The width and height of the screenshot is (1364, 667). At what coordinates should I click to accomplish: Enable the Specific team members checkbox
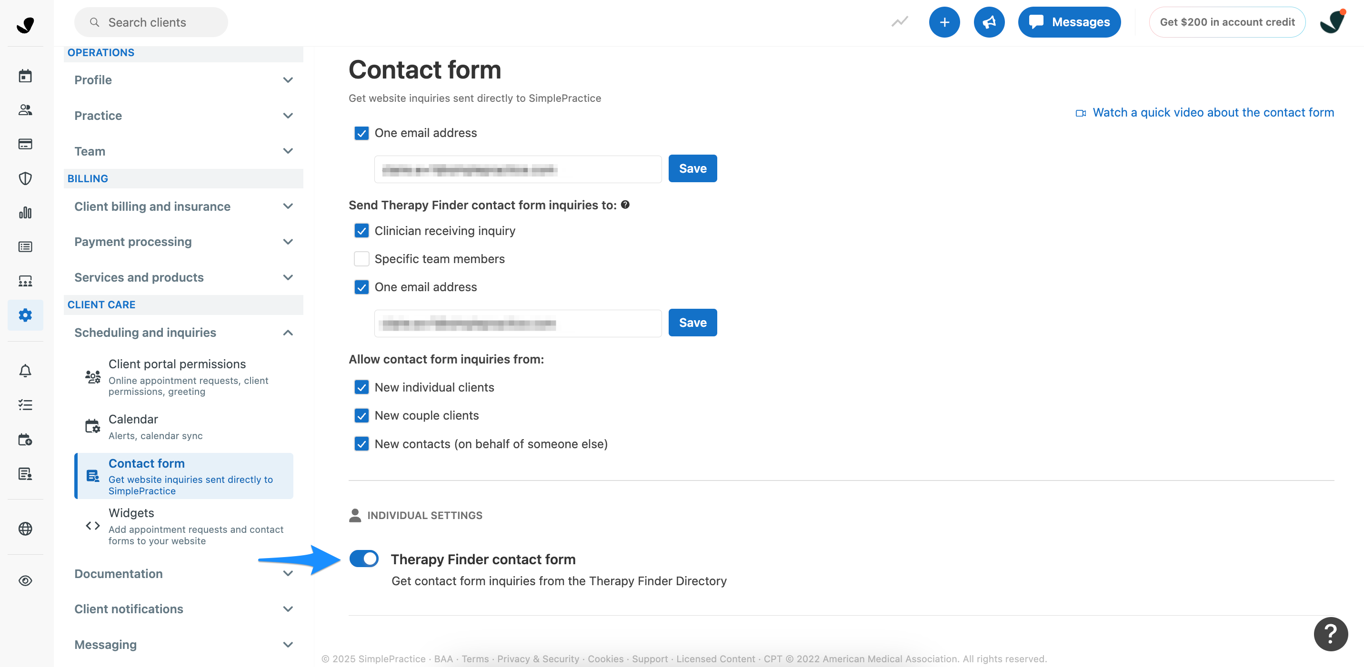click(x=361, y=259)
